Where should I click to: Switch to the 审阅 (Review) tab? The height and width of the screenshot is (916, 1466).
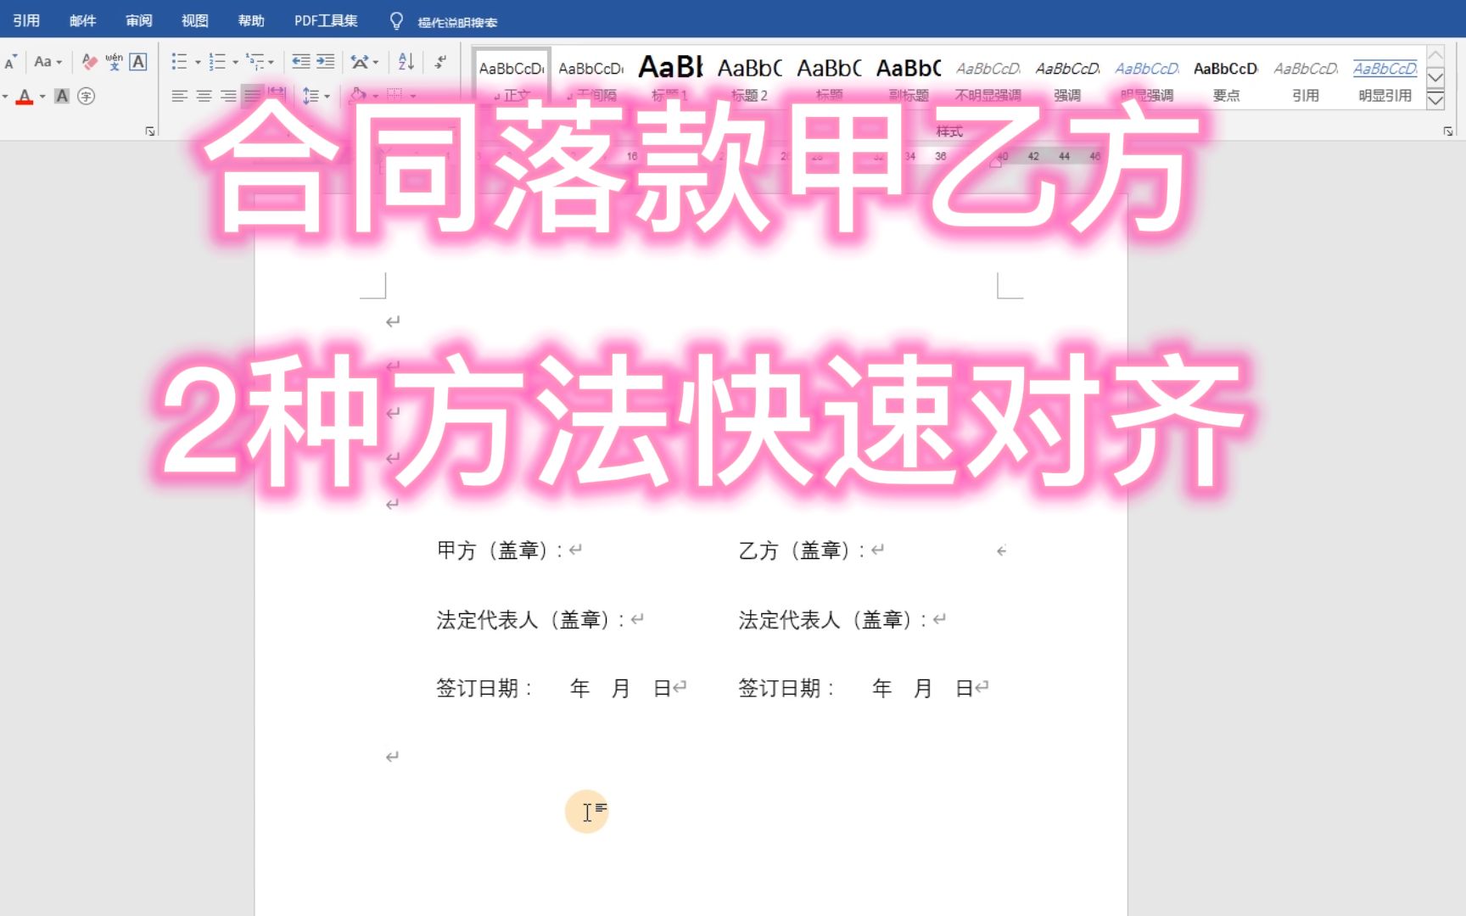tap(138, 20)
